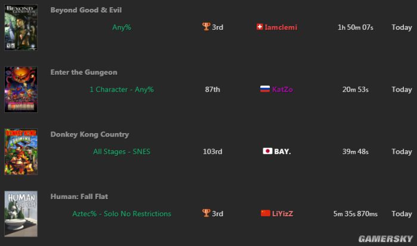Open the Aztec% - Solo No Restrictions category
Image resolution: width=417 pixels, height=246 pixels.
tap(122, 214)
